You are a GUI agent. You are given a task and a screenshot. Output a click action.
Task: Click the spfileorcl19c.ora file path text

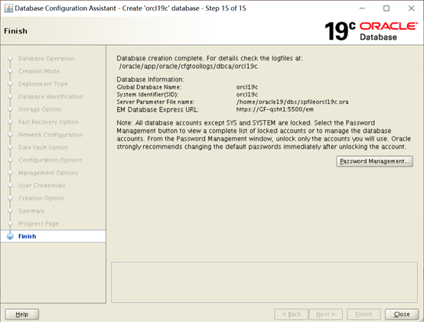click(x=292, y=102)
